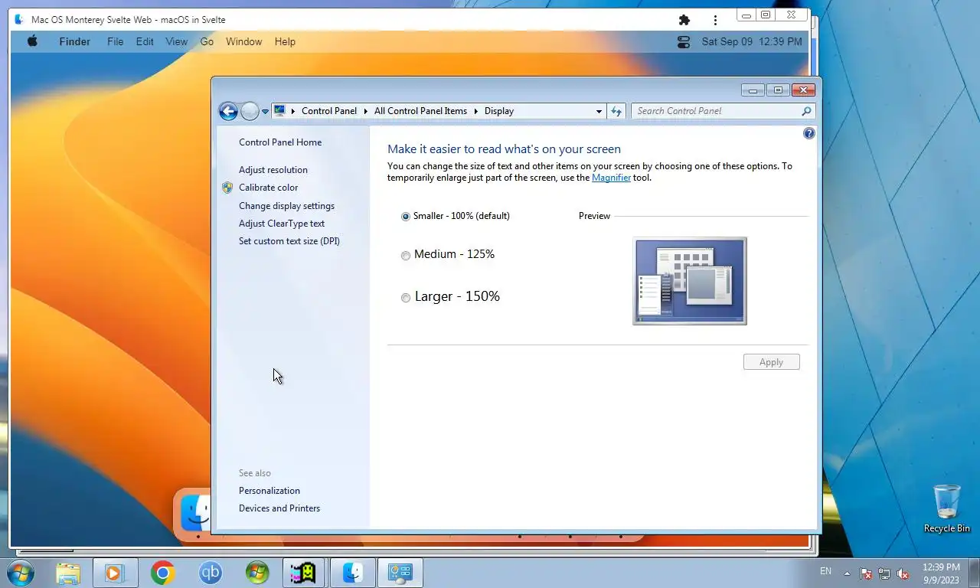Go to Control Panel breadcrumb
The height and width of the screenshot is (588, 980).
329,111
